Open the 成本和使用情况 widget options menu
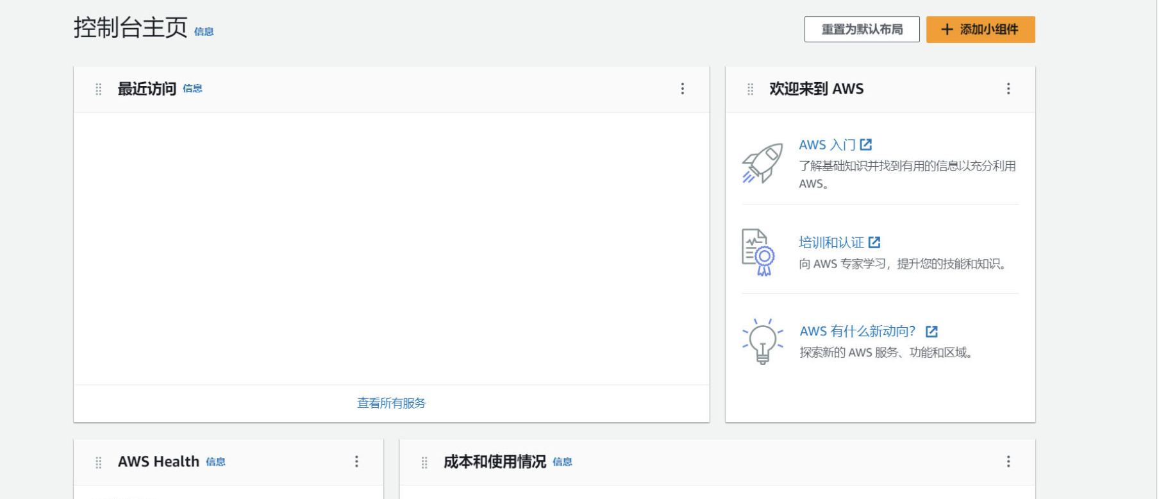 [x=1008, y=461]
